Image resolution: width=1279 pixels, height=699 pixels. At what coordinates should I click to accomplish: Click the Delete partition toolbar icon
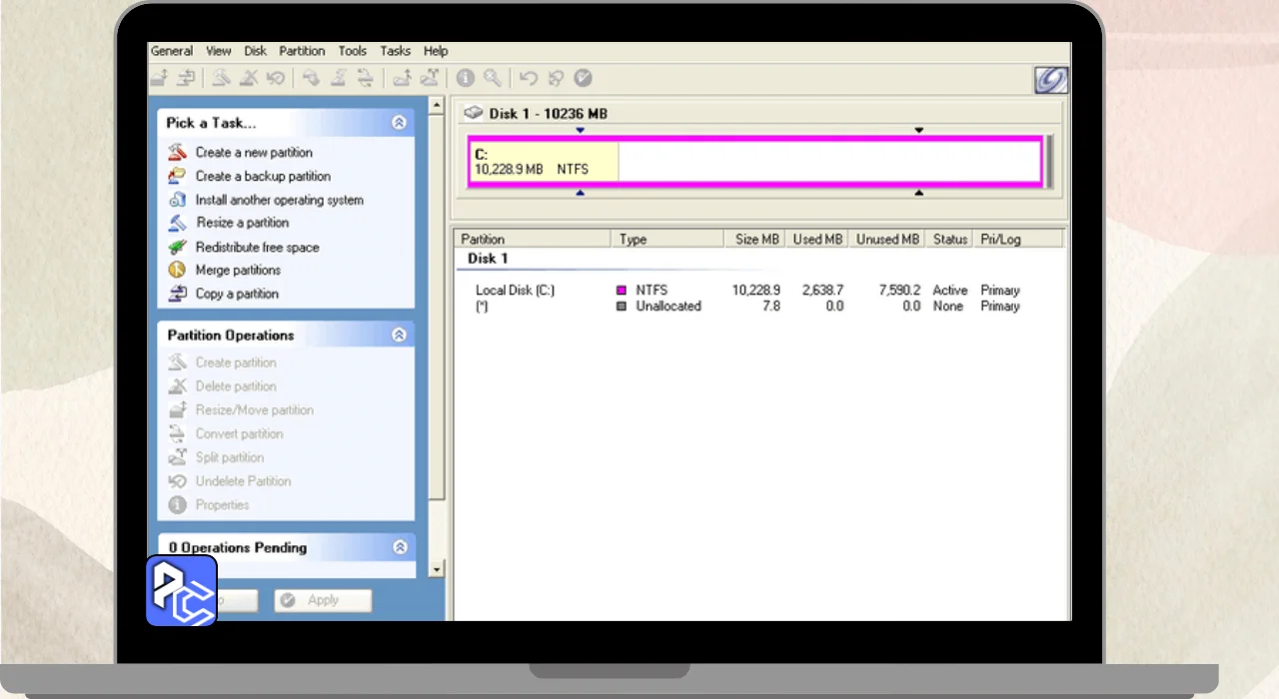pos(250,78)
